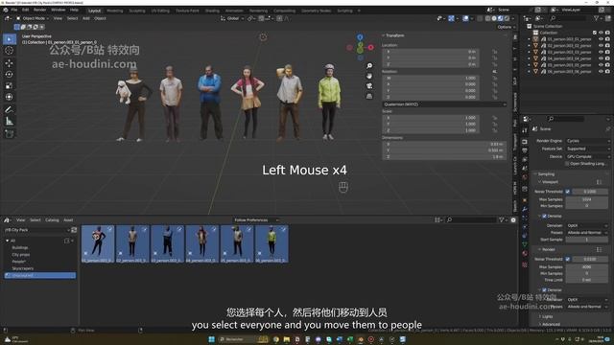Open the Blender logo menu

pyautogui.click(x=6, y=10)
